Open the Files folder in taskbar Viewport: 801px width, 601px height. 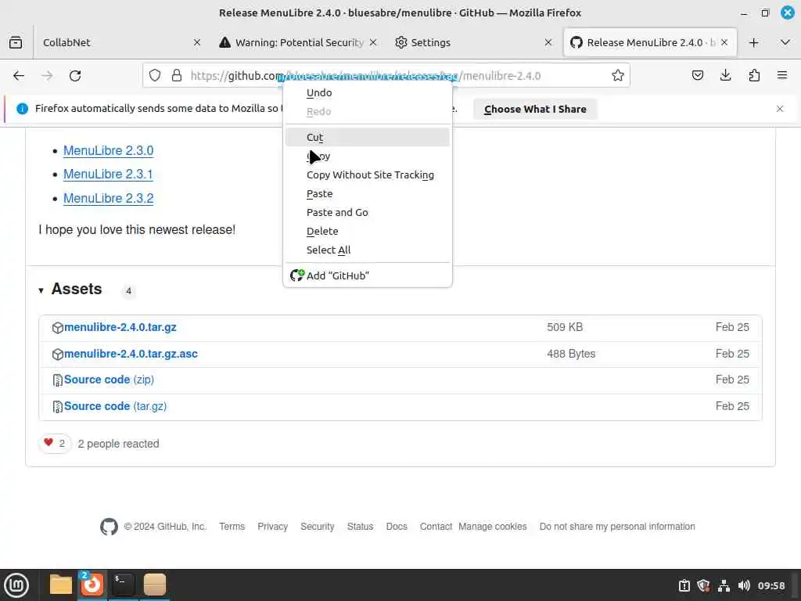click(x=60, y=585)
